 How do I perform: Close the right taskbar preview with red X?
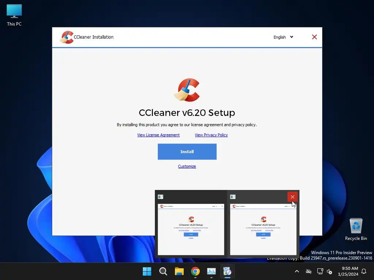(x=293, y=197)
